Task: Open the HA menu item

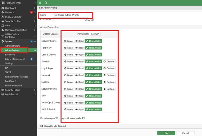Action: [x=7, y=68]
